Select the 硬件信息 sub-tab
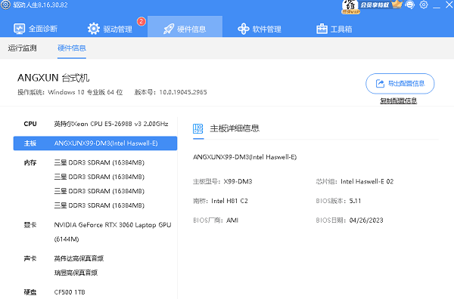 click(x=72, y=48)
